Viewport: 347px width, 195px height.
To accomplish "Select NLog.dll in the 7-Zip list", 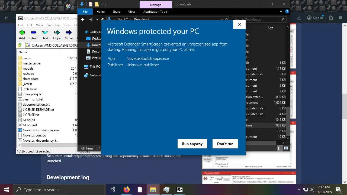I will tap(29, 120).
